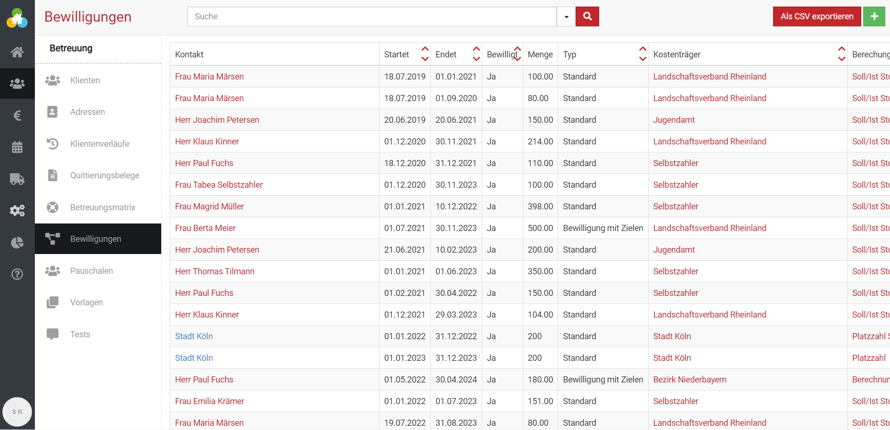The width and height of the screenshot is (890, 430).
Task: Click the help question mark icon
Action: 17,274
